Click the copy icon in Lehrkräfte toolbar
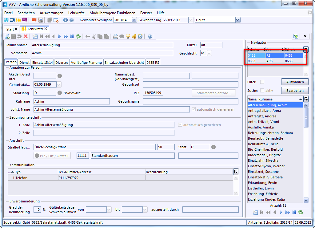 (100, 36)
